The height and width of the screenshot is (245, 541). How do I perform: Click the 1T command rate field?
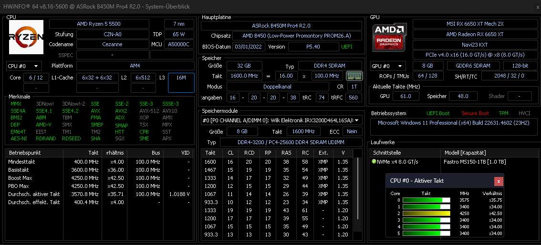point(354,87)
